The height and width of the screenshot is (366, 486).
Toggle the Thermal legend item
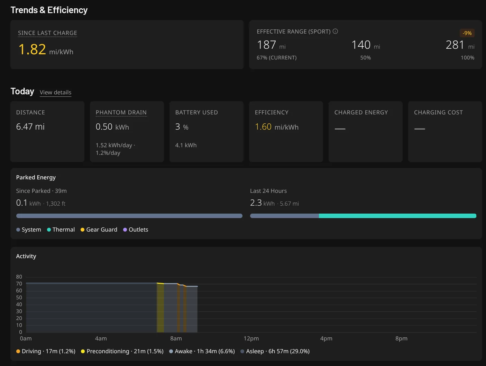tap(61, 230)
